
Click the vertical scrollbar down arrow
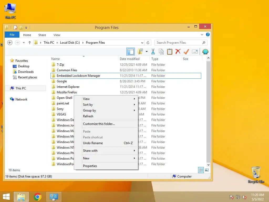click(208, 165)
